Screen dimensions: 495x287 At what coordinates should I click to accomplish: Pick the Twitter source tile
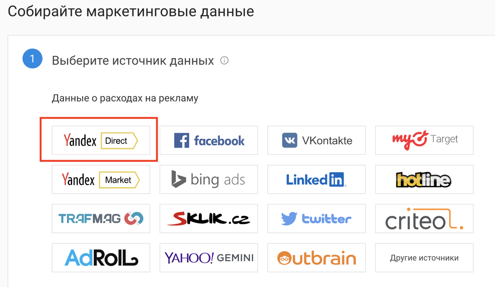coord(316,219)
